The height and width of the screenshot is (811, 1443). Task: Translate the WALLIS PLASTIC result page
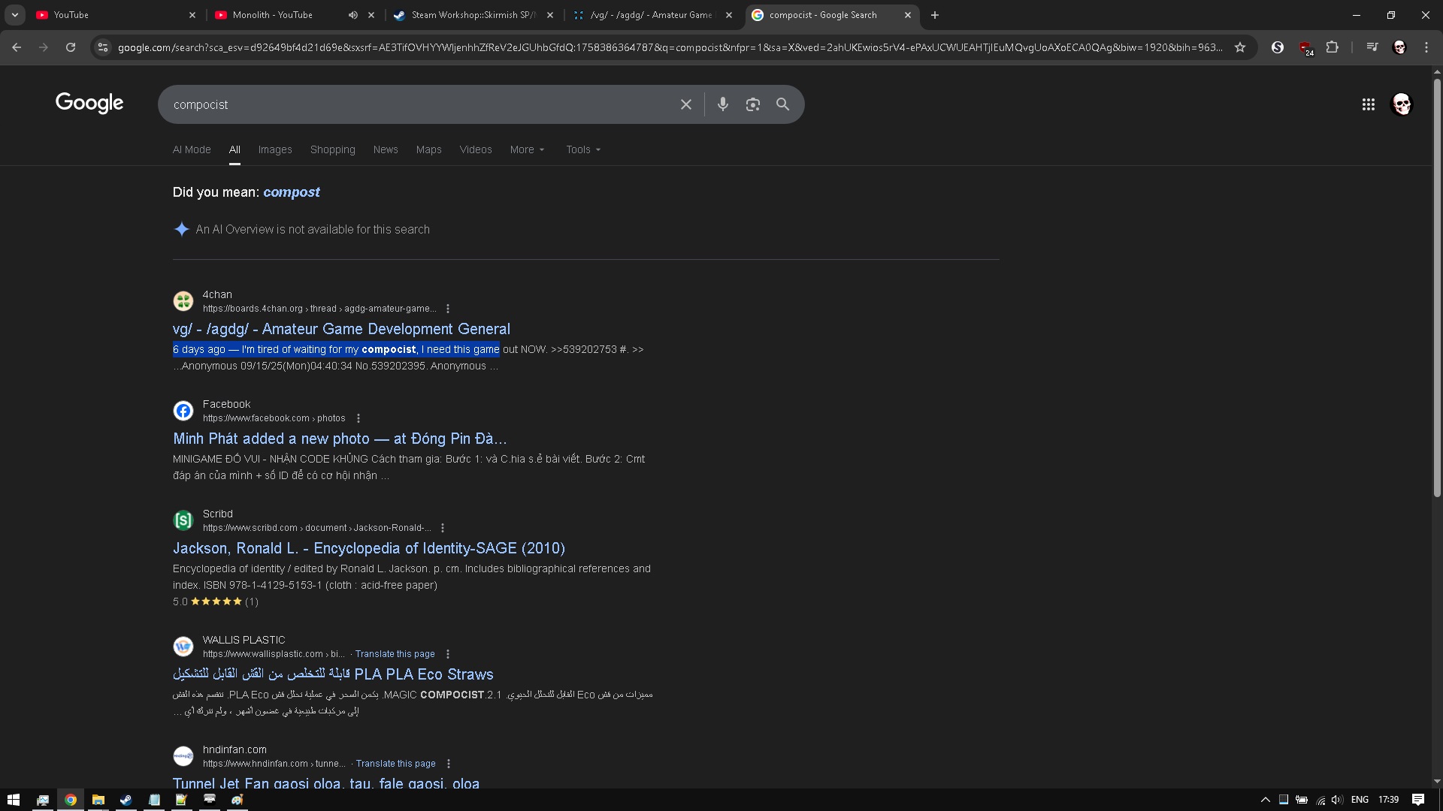395,654
